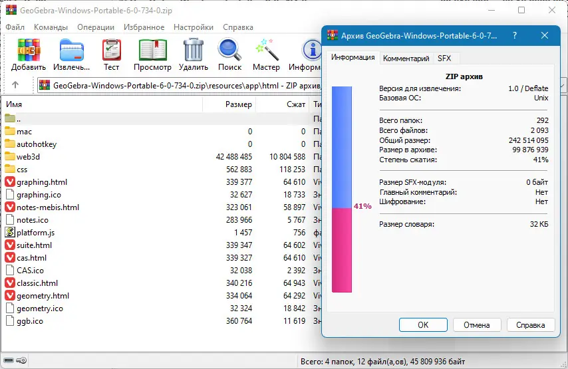
Task: Sort by the Размер column header
Action: coord(229,104)
